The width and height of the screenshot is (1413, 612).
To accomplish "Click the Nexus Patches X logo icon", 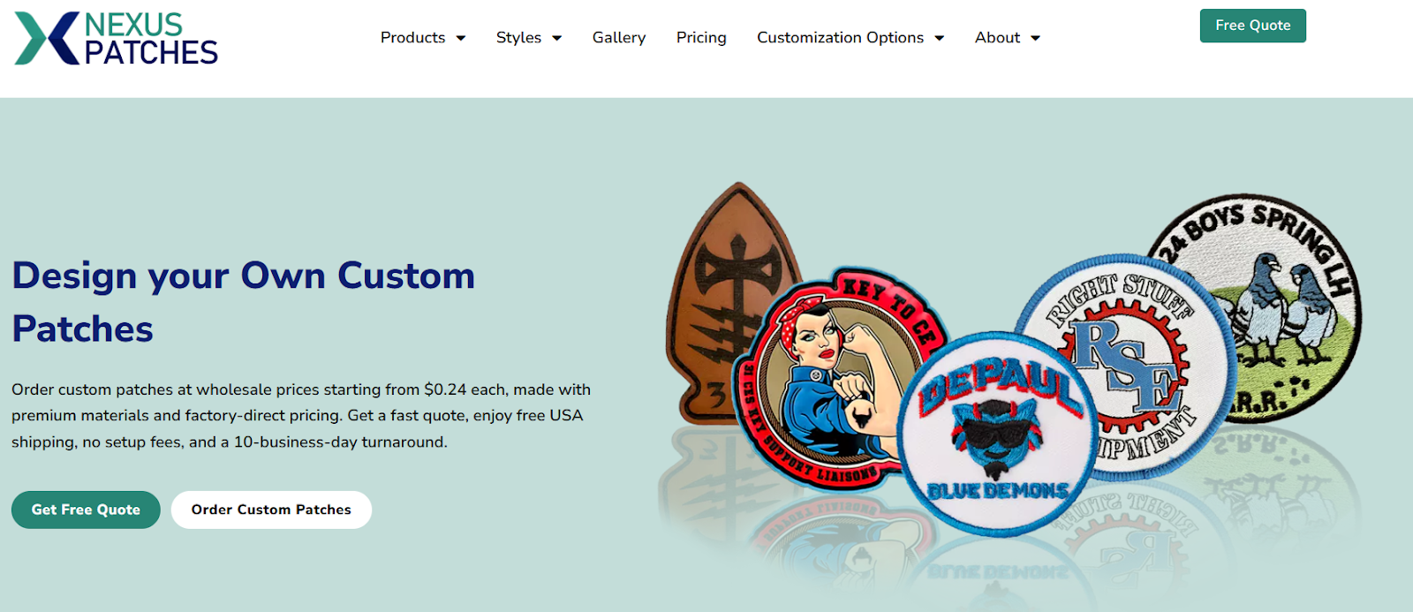I will pyautogui.click(x=47, y=38).
